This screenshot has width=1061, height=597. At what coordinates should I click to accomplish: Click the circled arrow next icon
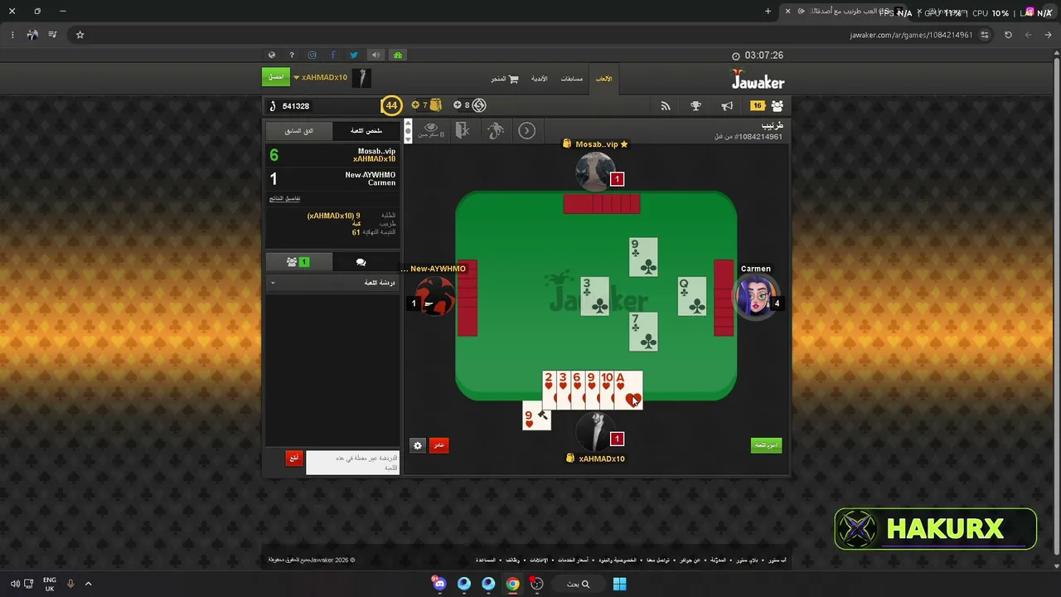tap(526, 130)
